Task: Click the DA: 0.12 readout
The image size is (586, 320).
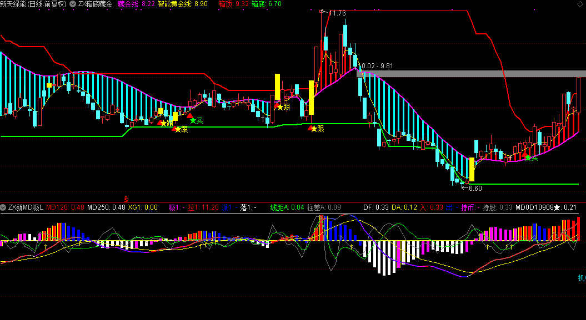Action: pos(404,207)
